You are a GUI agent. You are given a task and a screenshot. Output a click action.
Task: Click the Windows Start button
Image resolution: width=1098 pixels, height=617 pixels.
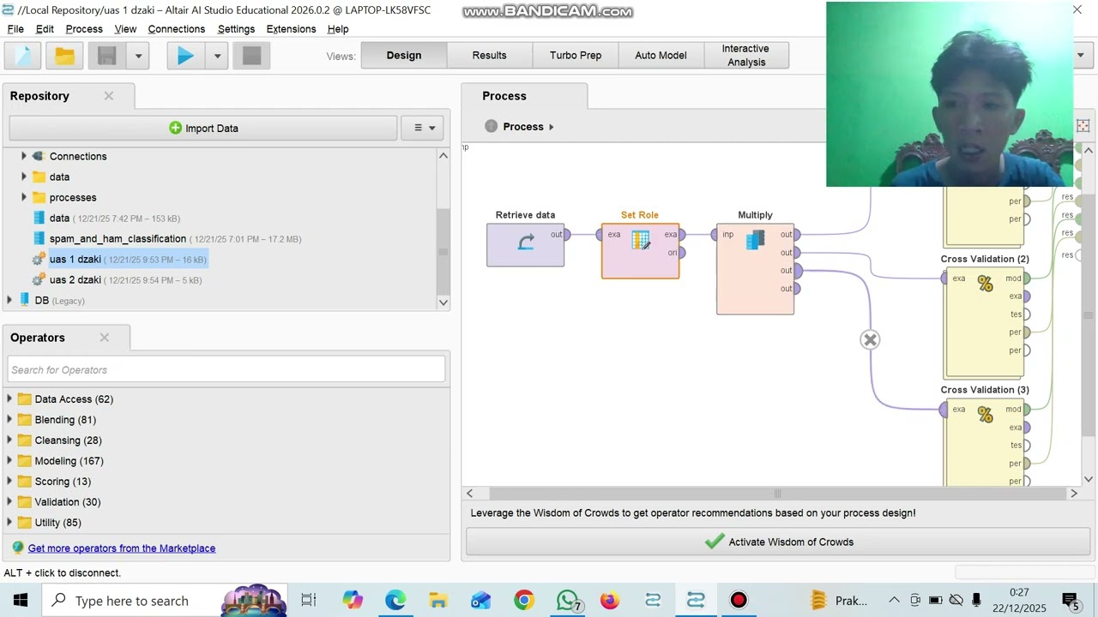click(x=21, y=601)
